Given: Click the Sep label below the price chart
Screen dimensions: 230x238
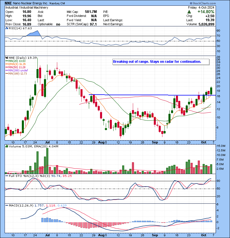Looking at the screenshot, I should [x=155, y=142].
